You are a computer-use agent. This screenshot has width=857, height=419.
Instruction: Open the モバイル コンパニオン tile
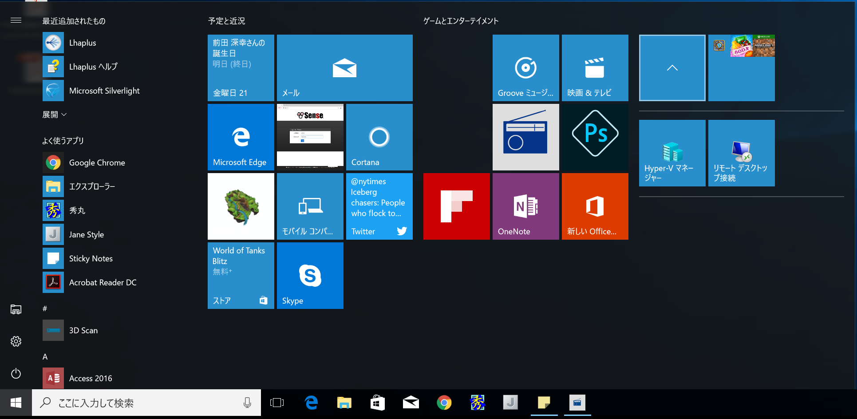(x=310, y=206)
